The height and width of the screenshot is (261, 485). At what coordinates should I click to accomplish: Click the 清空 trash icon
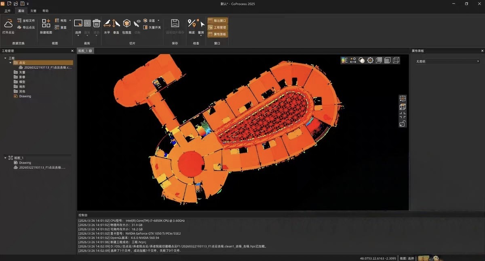(97, 23)
